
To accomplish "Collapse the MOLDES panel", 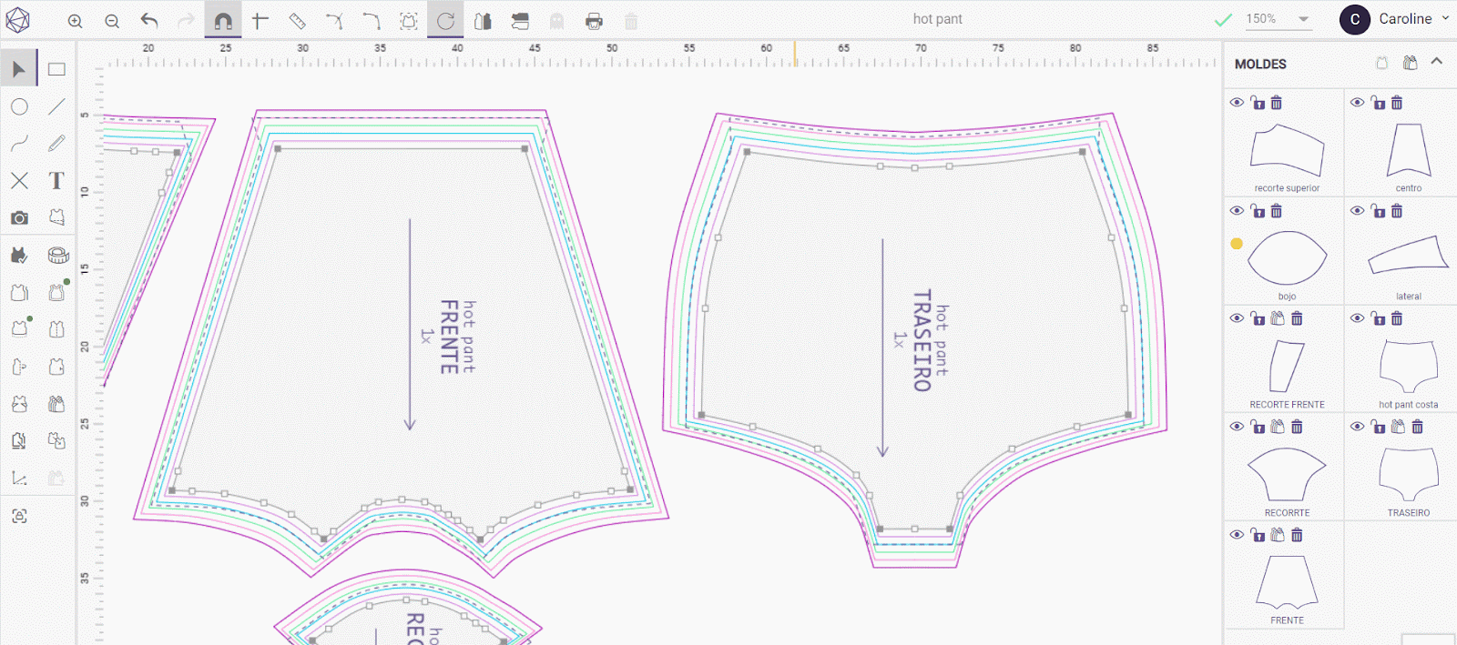I will click(x=1437, y=62).
